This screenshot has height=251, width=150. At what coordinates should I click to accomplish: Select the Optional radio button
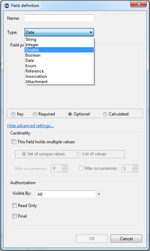(70, 114)
